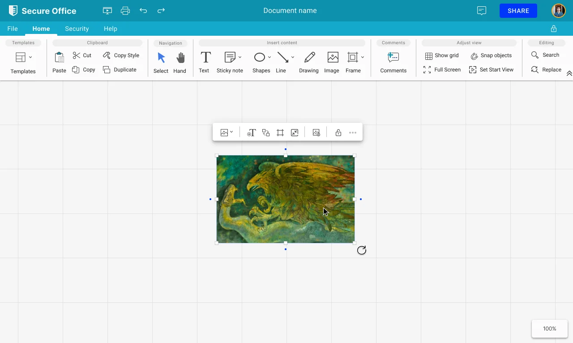This screenshot has width=573, height=343.
Task: Click the print icon
Action: coord(125,11)
